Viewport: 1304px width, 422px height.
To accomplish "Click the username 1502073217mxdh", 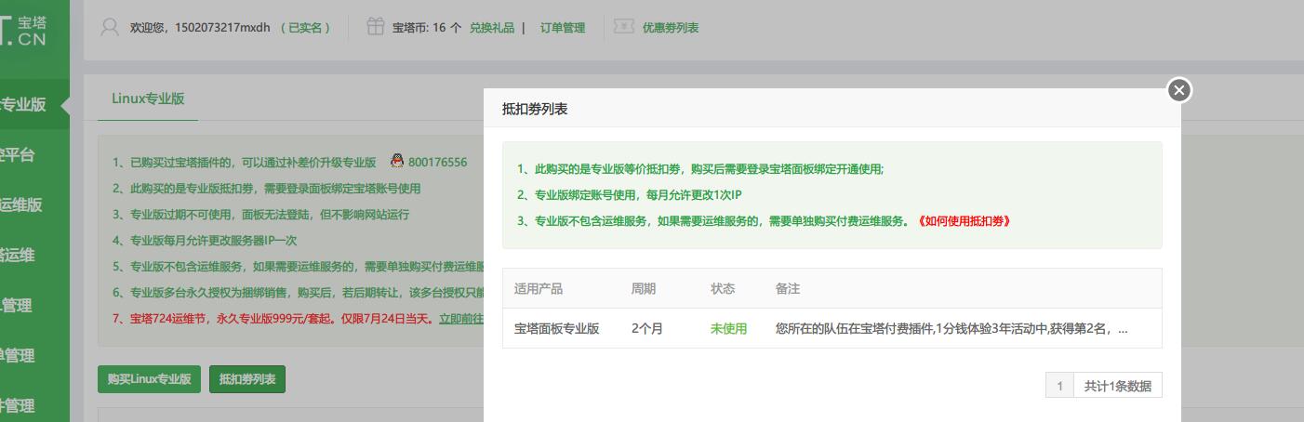I will 222,28.
